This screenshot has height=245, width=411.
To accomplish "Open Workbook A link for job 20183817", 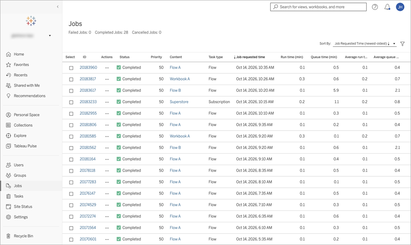I will pos(179,79).
